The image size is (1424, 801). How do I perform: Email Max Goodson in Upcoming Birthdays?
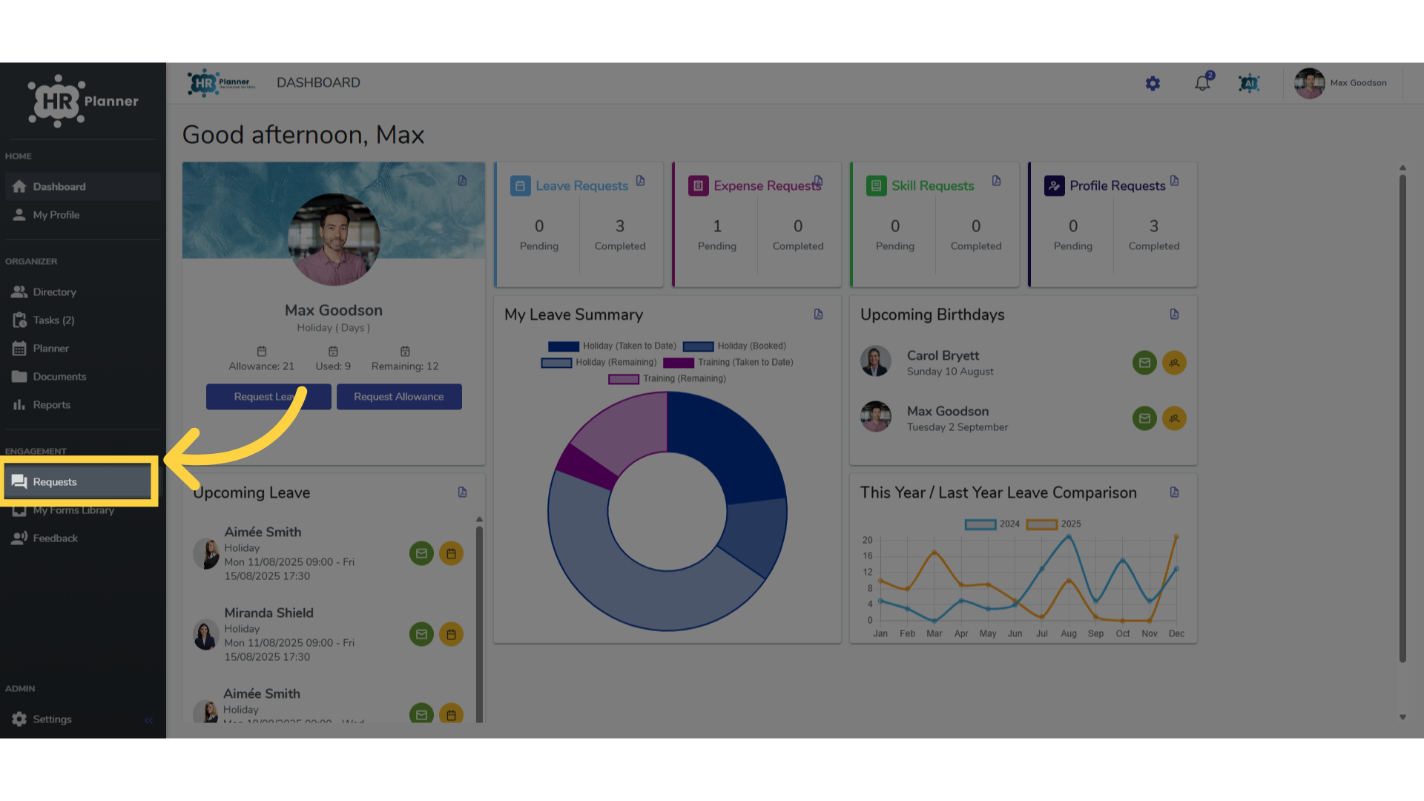tap(1144, 418)
